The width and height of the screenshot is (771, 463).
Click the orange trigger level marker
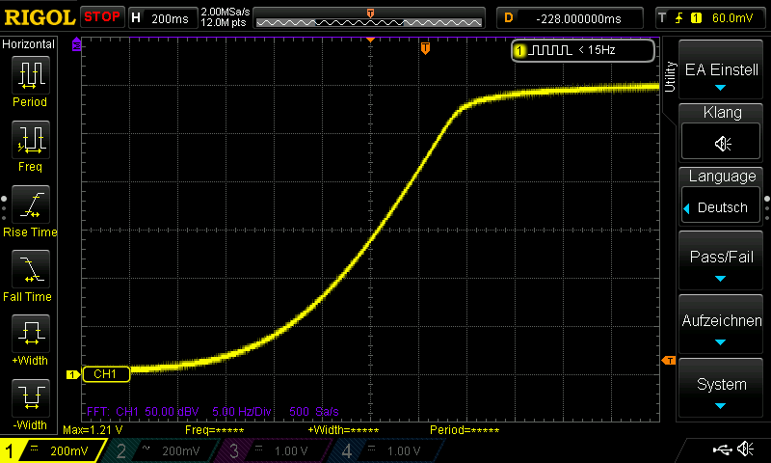pyautogui.click(x=669, y=361)
